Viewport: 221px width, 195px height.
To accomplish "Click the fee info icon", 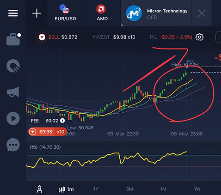I will click(62, 121).
